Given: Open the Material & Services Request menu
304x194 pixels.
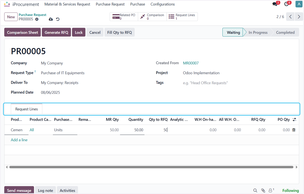Looking at the screenshot, I should (67, 4).
